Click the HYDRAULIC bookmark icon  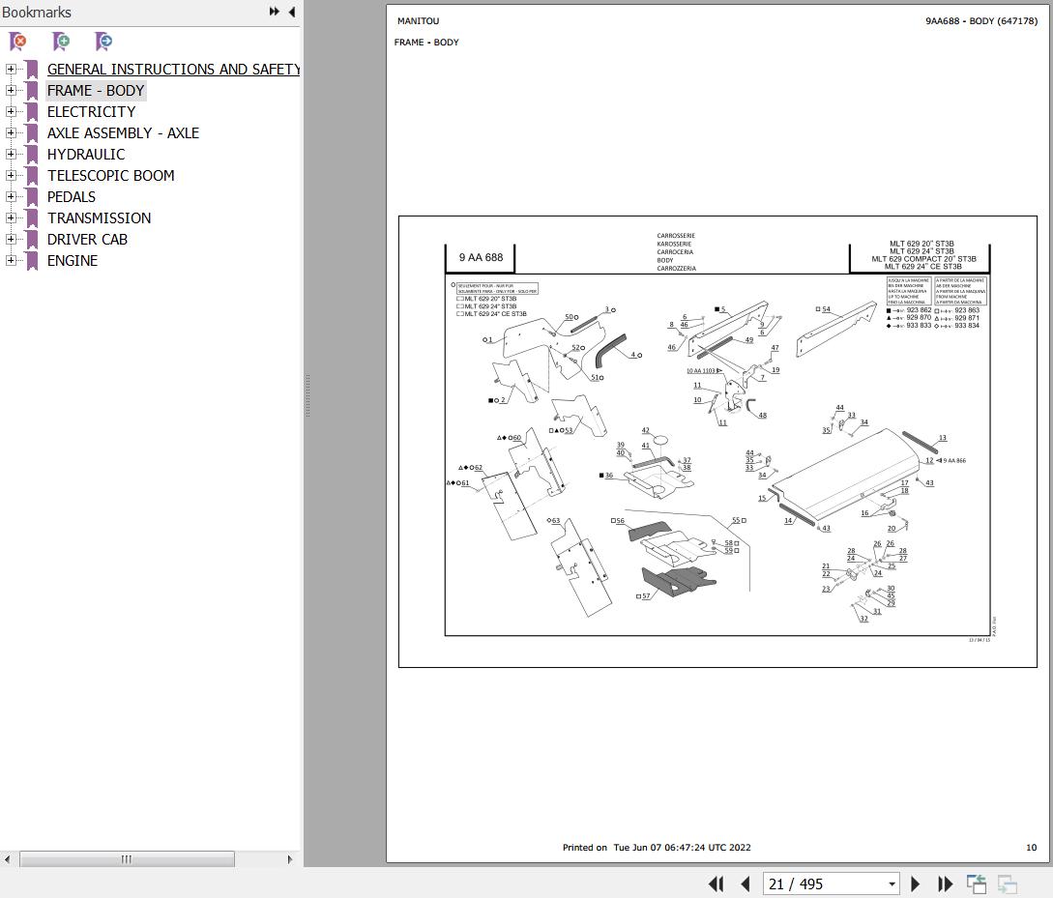(32, 155)
